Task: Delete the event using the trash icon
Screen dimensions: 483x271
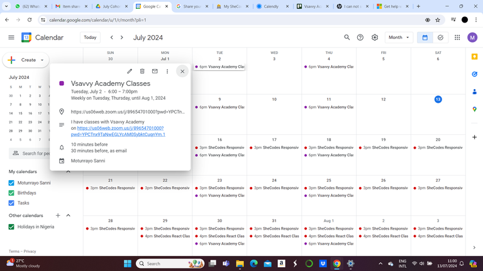Action: (x=142, y=72)
